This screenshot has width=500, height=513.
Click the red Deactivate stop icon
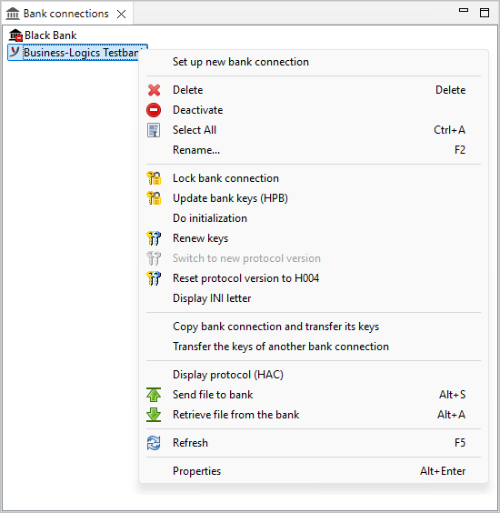click(x=154, y=110)
